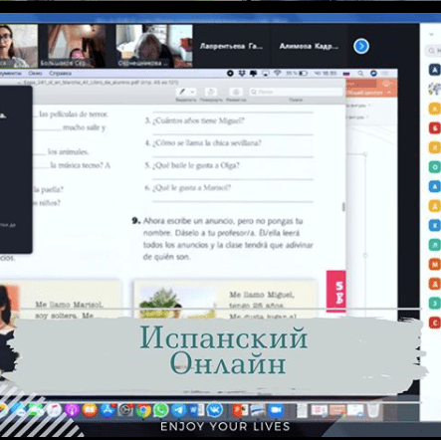Click the PDF vertical scrollbar handle
Viewport: 441px width, 440px height.
pos(343,207)
